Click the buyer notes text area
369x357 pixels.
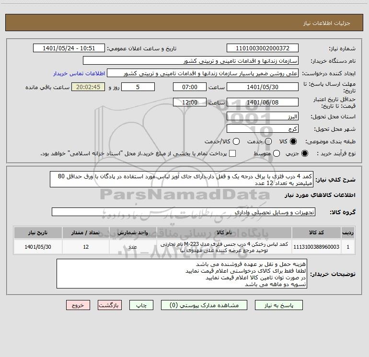(x=182, y=274)
